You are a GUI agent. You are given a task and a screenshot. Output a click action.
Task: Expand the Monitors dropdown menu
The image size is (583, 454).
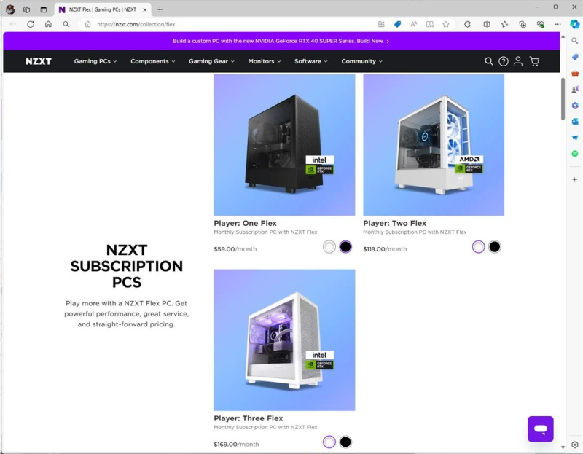(x=265, y=61)
